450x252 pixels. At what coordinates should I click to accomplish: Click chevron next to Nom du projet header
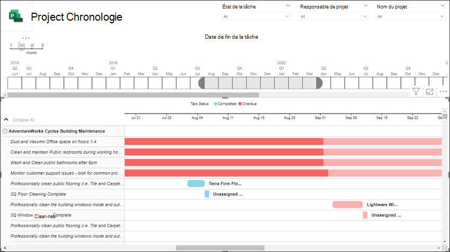(442, 5)
